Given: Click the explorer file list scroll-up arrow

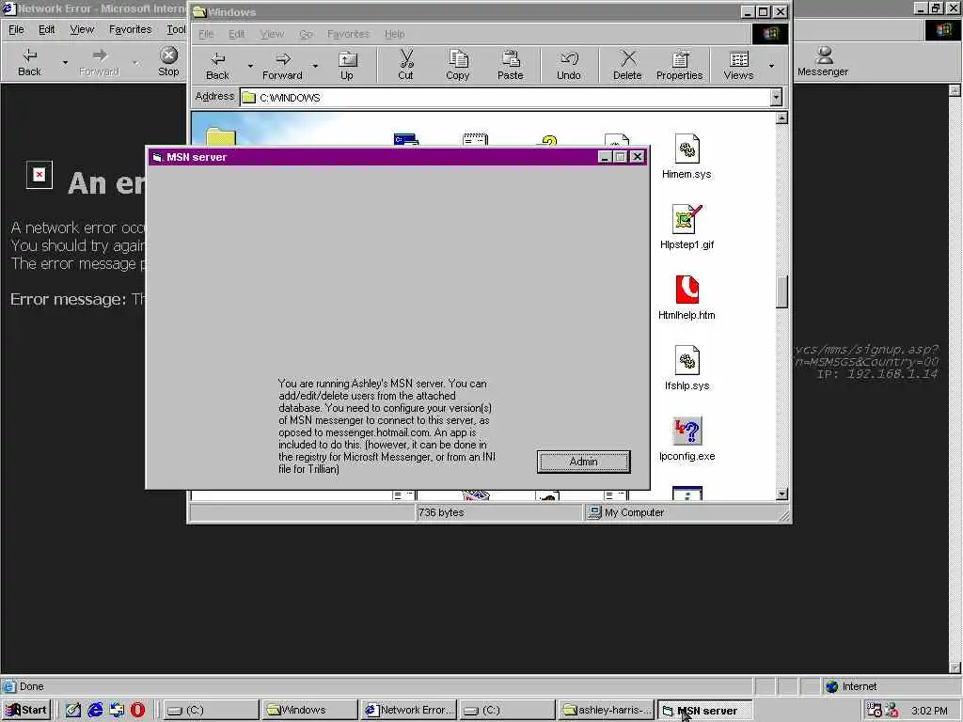Looking at the screenshot, I should tap(781, 118).
